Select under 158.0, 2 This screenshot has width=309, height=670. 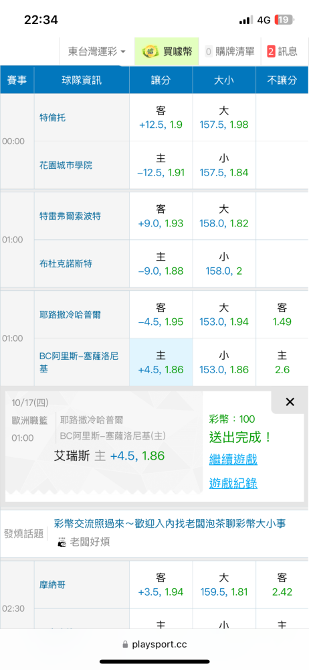tap(224, 263)
